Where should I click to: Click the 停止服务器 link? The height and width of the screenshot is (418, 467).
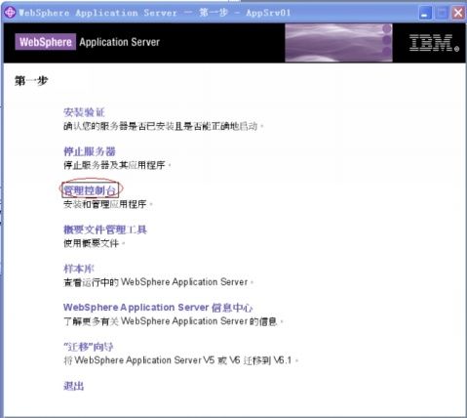[90, 151]
